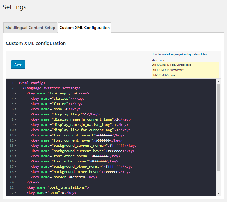
Task: Toggle the fold arrow on line 22
Action: click(x=16, y=193)
